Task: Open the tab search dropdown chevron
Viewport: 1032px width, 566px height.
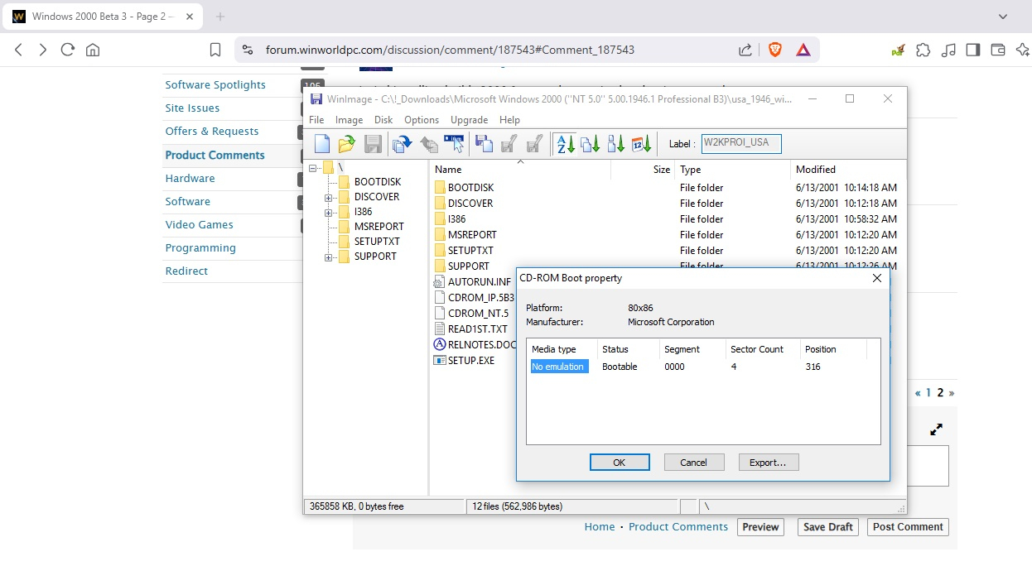Action: [1004, 17]
